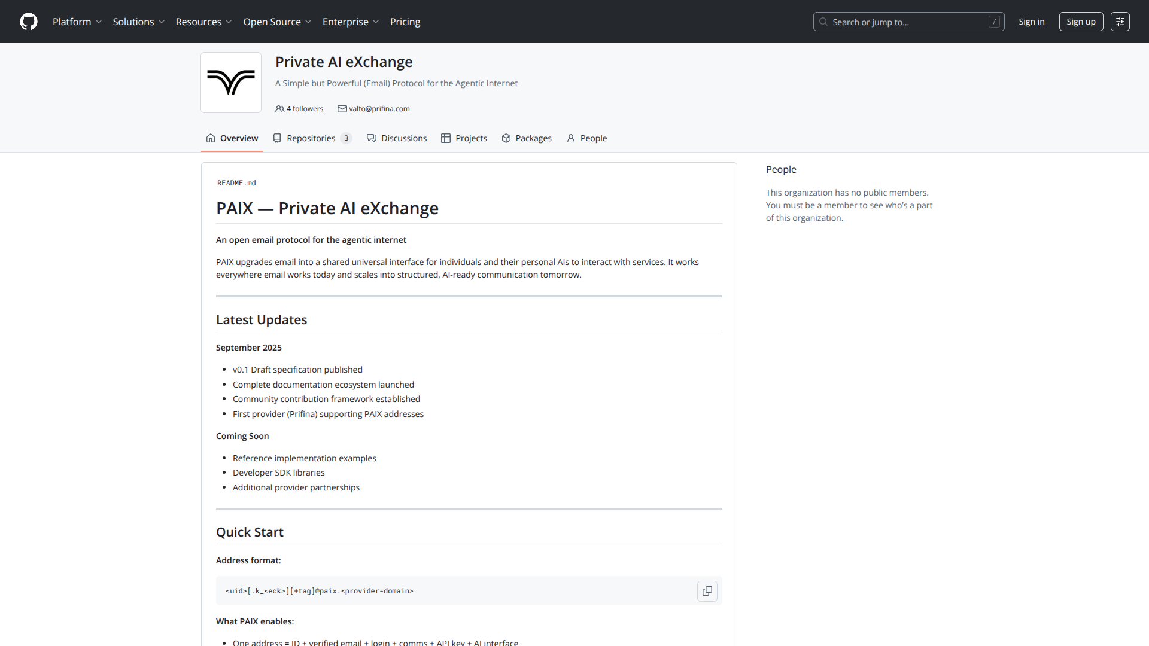This screenshot has width=1149, height=646.
Task: Open the appearance settings icon button
Action: pos(1120,22)
